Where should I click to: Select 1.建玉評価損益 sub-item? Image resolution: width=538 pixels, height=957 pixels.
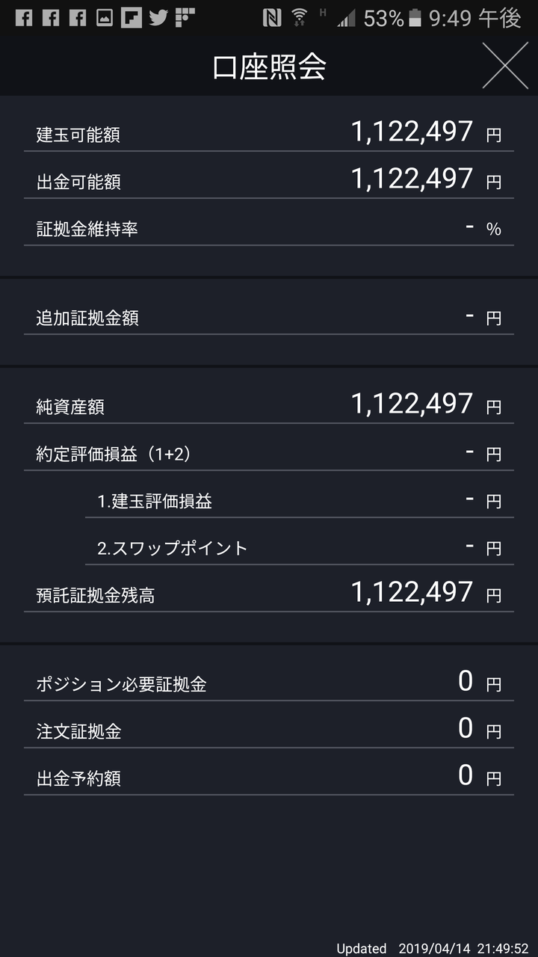299,499
